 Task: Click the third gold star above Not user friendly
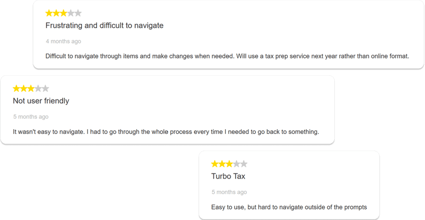point(31,88)
